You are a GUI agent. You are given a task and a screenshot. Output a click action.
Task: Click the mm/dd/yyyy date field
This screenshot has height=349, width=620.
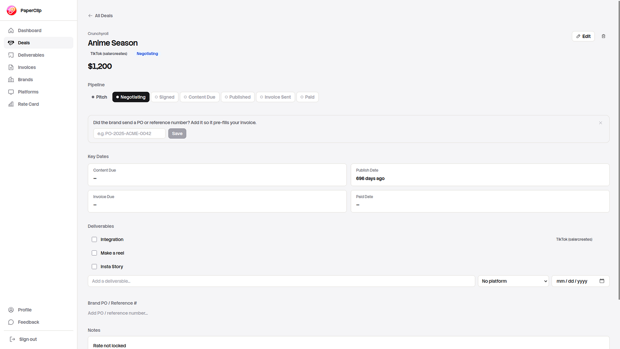click(x=580, y=281)
